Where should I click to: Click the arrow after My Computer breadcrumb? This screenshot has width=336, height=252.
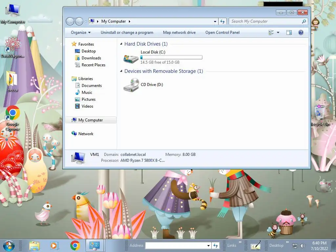pos(129,21)
